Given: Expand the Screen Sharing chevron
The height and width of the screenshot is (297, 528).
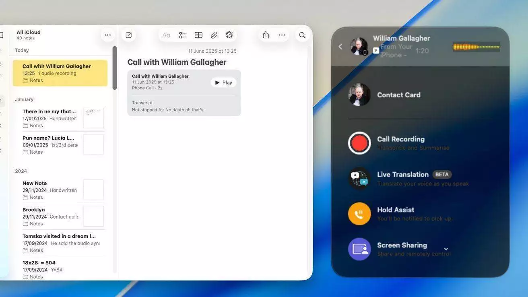Looking at the screenshot, I should pyautogui.click(x=446, y=249).
